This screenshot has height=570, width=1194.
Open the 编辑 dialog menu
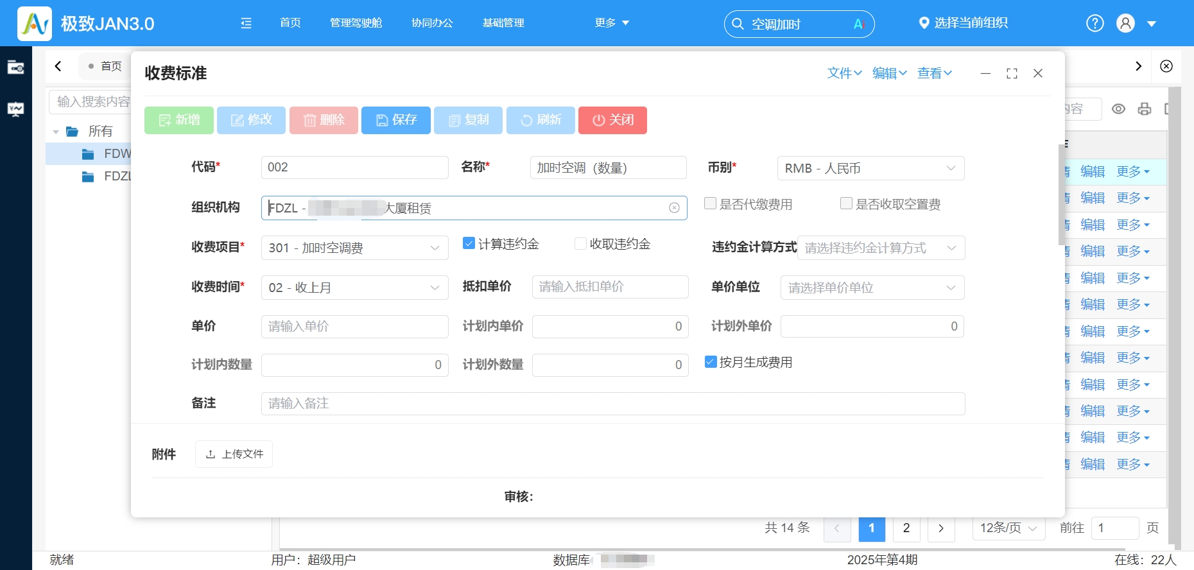[x=889, y=73]
